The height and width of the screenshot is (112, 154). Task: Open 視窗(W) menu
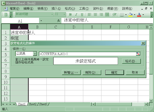click(112, 9)
